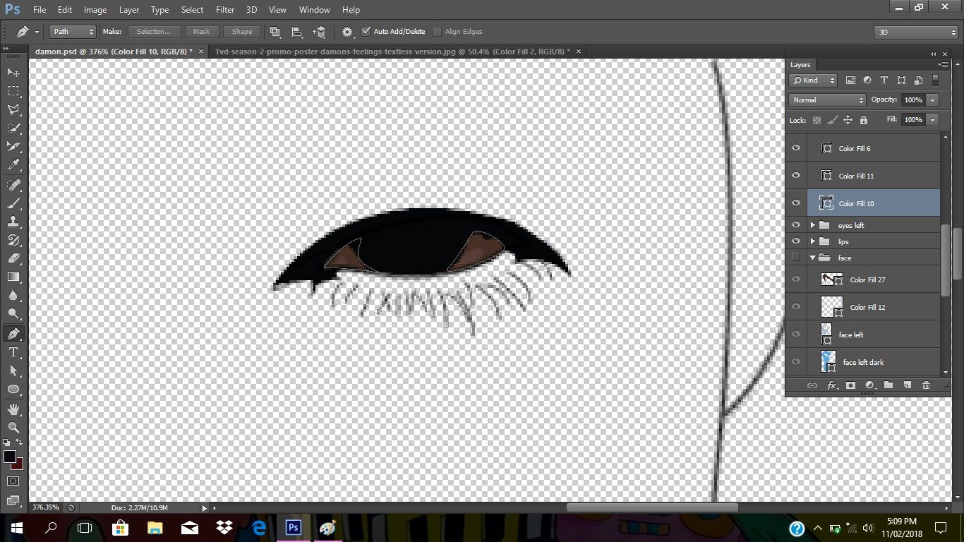Select the Gradient tool
964x542 pixels.
13,277
